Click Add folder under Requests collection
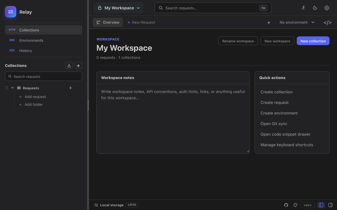Viewport: 337px width, 210px height. pos(31,105)
